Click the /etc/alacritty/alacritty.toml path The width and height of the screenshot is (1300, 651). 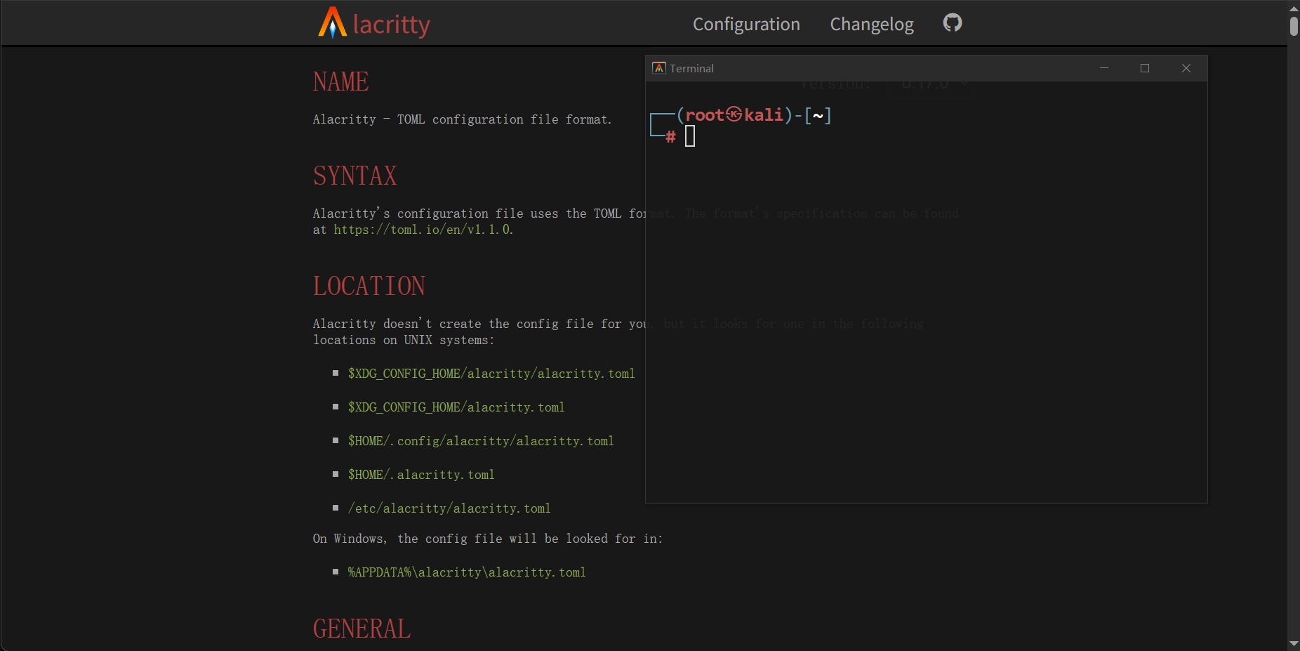[x=449, y=508]
